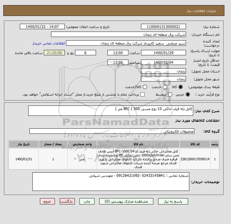
Task: Click the تاریخ نیاز column header
Action: [24, 144]
